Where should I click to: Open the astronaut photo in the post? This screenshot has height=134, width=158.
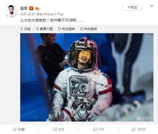[87, 77]
